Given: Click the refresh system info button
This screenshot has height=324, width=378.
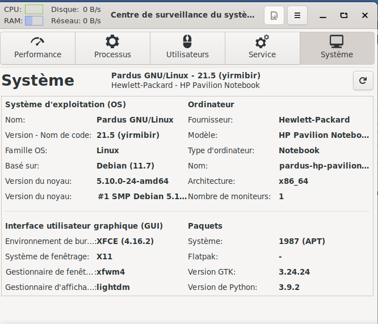Looking at the screenshot, I should (363, 81).
